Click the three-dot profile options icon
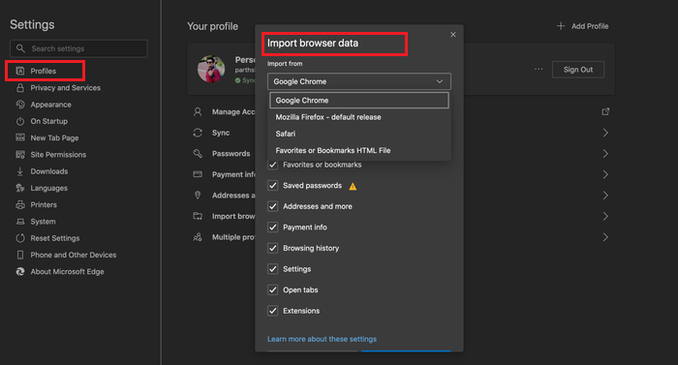Image resolution: width=678 pixels, height=365 pixels. 539,69
